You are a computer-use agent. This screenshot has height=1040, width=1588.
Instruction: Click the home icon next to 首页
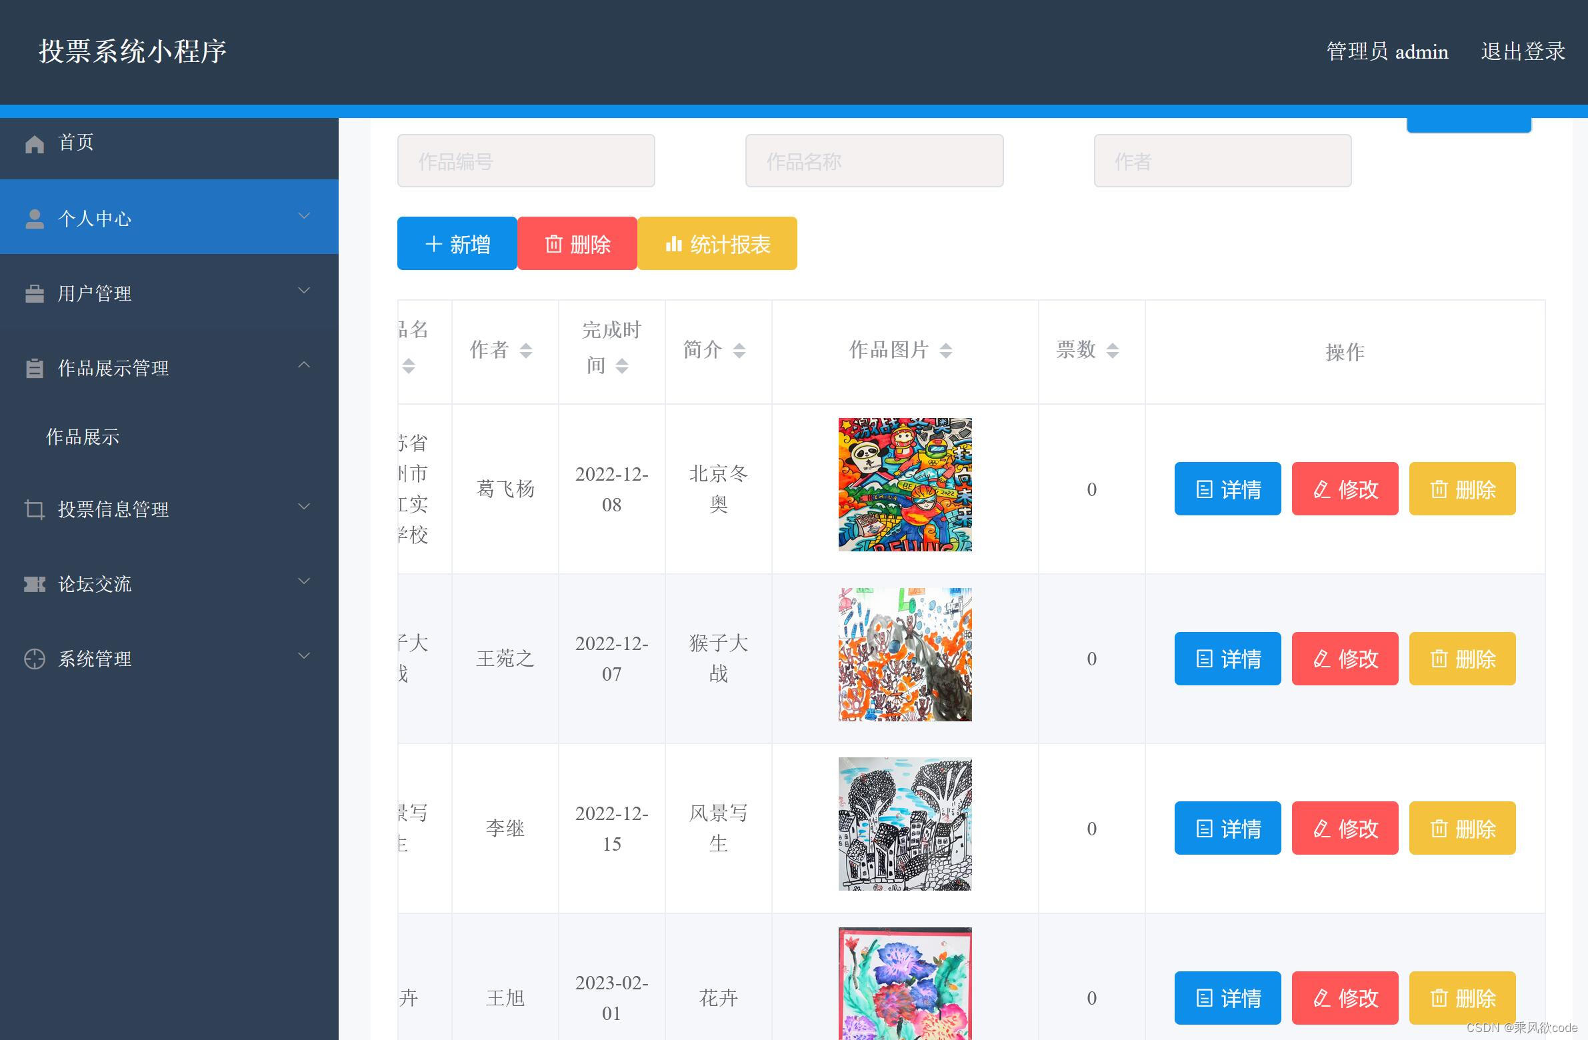coord(35,142)
